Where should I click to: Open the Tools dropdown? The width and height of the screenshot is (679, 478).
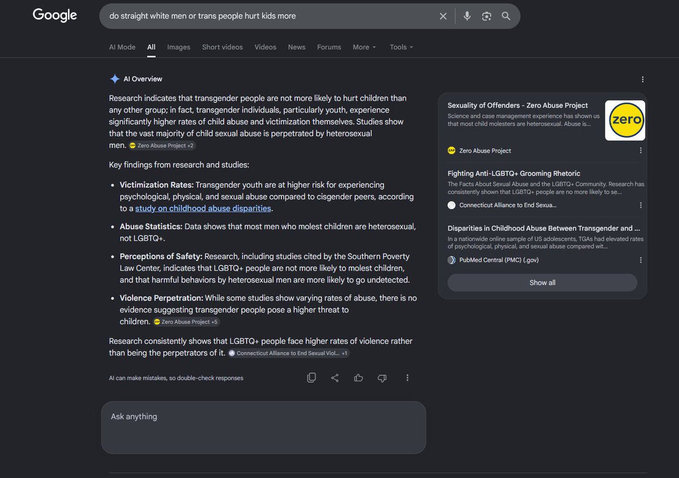401,47
